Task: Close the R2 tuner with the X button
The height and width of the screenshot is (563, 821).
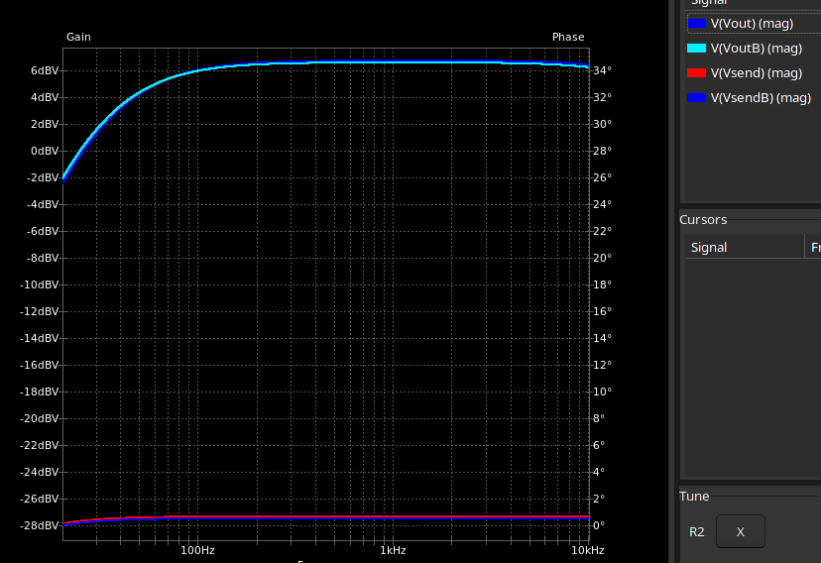Action: click(x=741, y=531)
